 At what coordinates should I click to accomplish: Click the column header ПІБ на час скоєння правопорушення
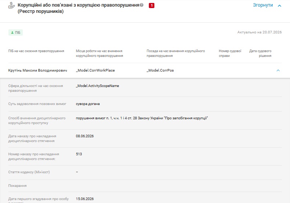(36, 51)
